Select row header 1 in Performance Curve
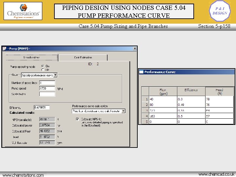 tap(146, 99)
